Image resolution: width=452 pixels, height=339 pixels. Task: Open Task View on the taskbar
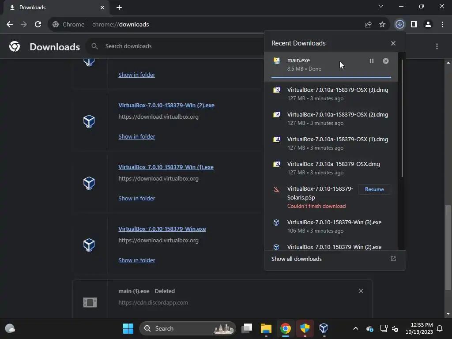coord(247,328)
